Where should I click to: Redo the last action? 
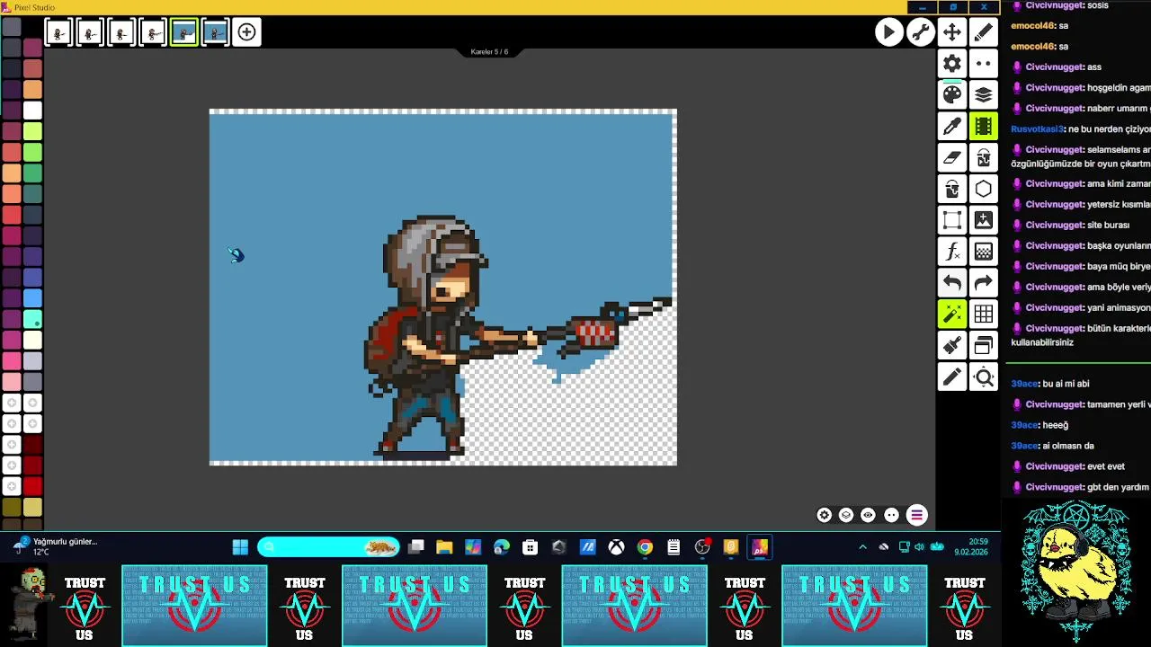click(x=984, y=283)
